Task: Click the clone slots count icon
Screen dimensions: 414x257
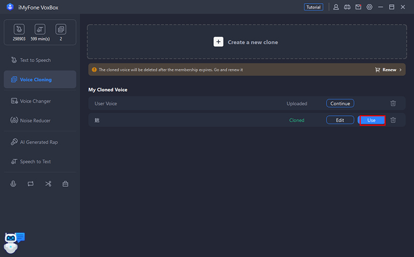Action: (61, 29)
